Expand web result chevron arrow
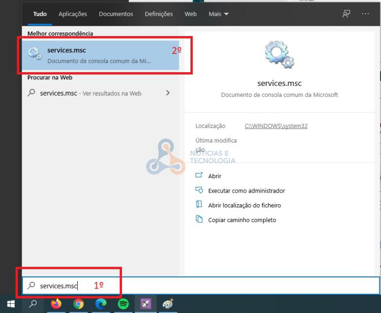 coord(168,93)
